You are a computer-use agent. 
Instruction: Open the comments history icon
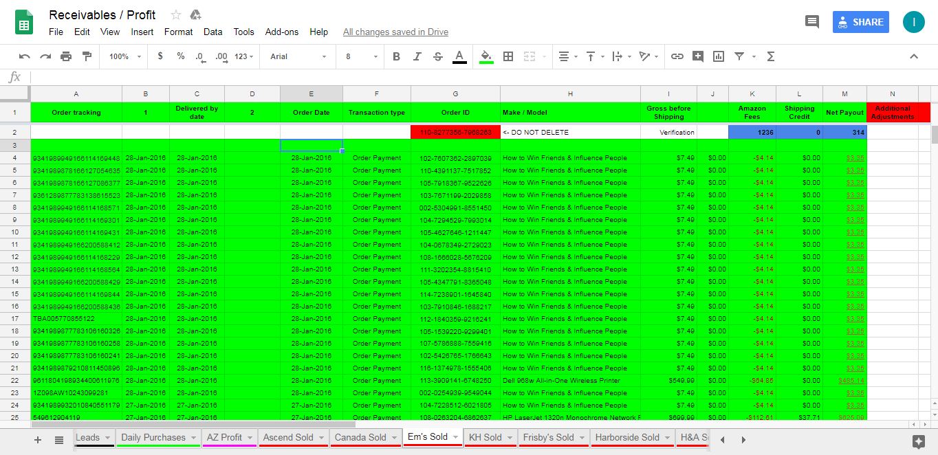pyautogui.click(x=812, y=22)
